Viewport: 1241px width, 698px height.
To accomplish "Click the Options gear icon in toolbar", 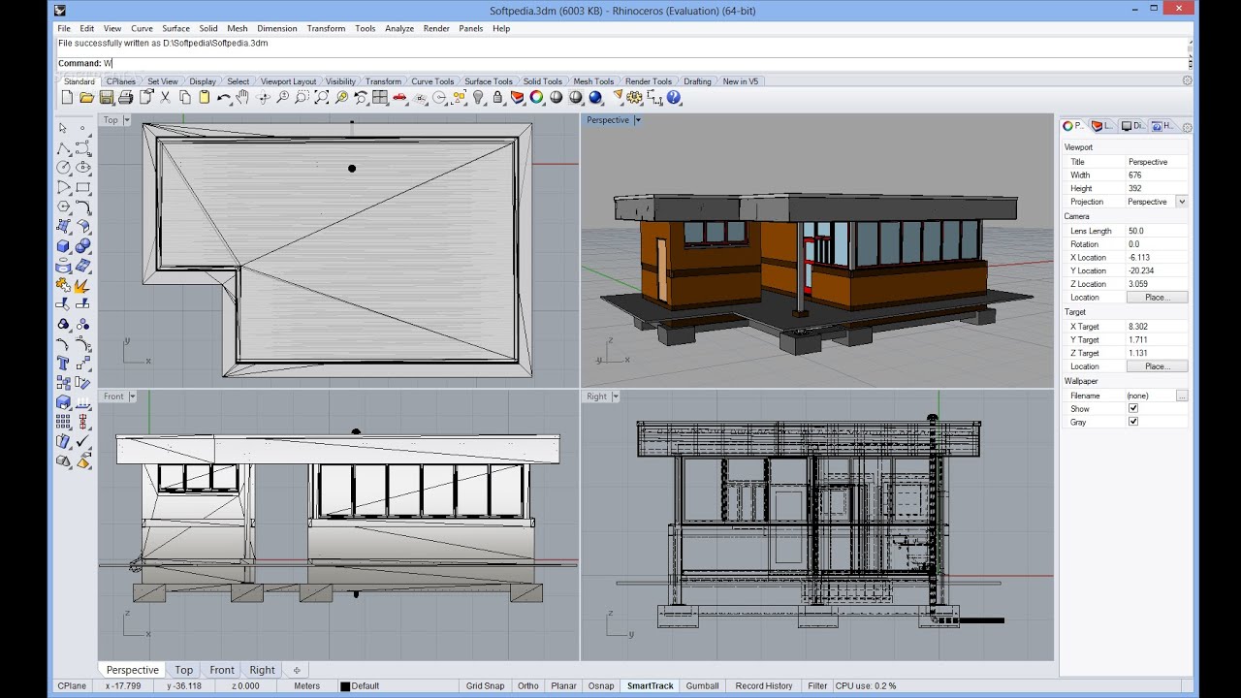I will [635, 98].
